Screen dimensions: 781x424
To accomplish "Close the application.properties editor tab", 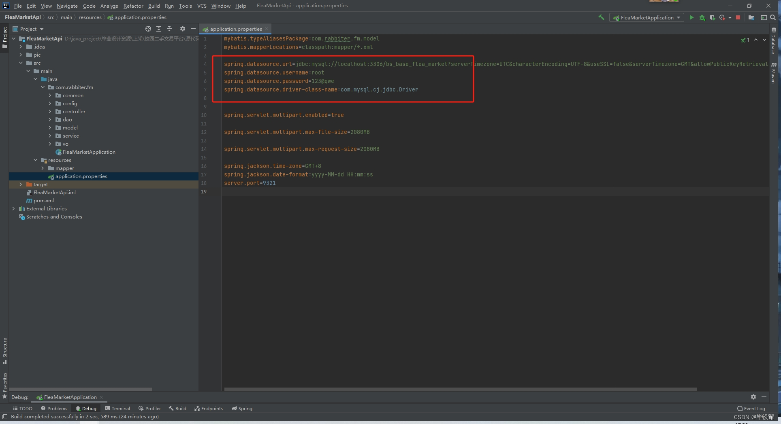I will (x=267, y=29).
